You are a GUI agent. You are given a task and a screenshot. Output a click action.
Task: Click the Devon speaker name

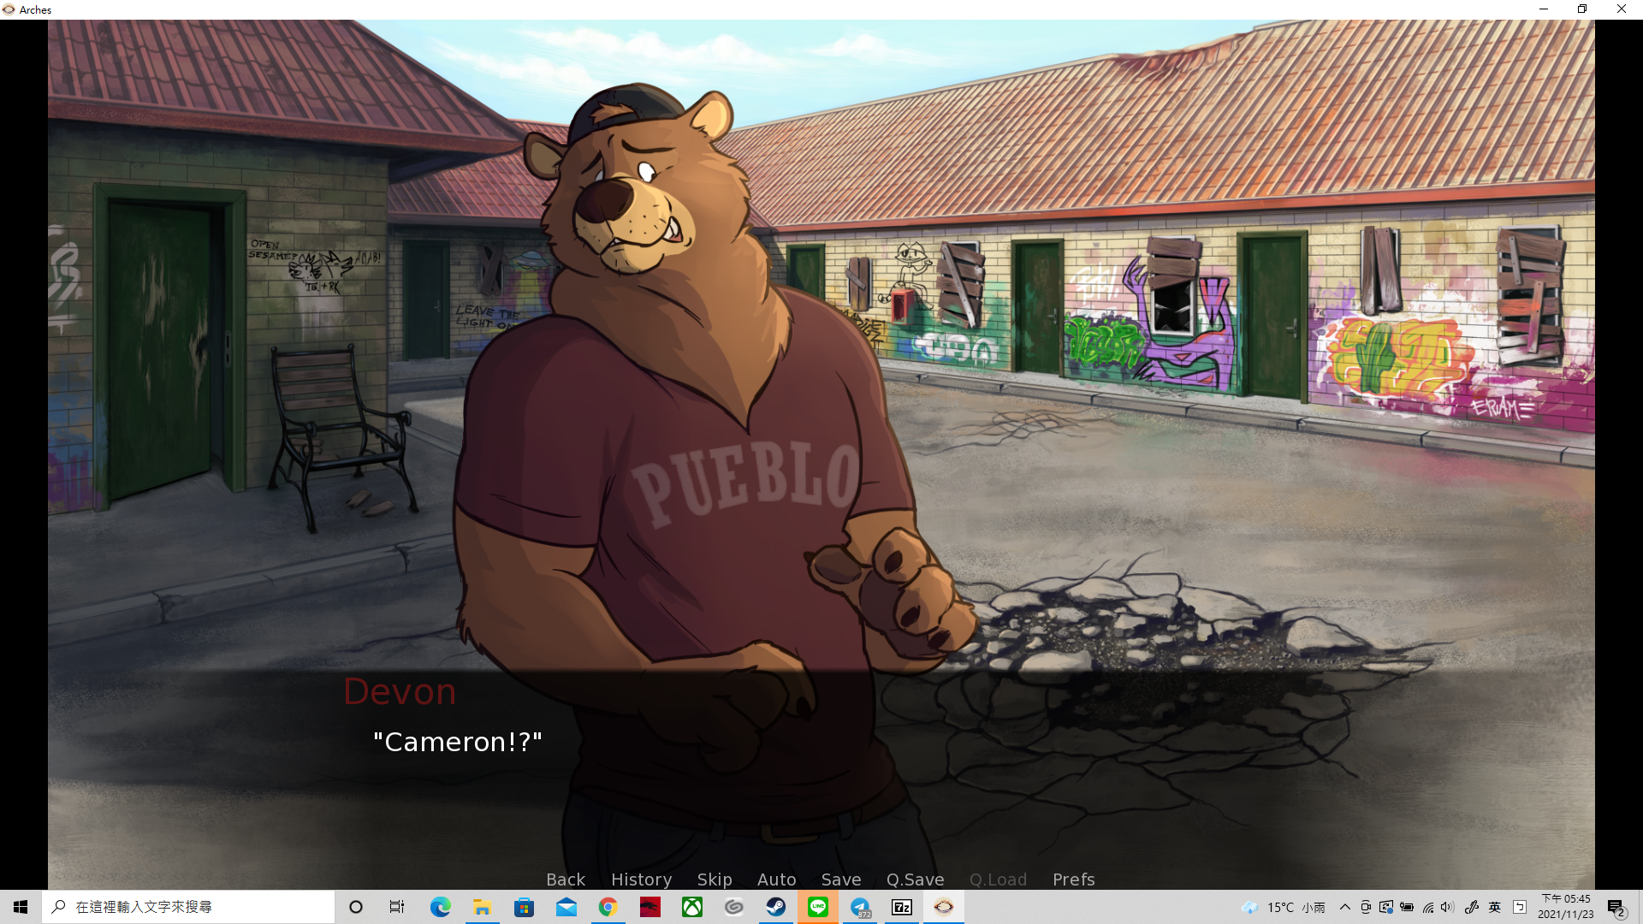(x=400, y=690)
